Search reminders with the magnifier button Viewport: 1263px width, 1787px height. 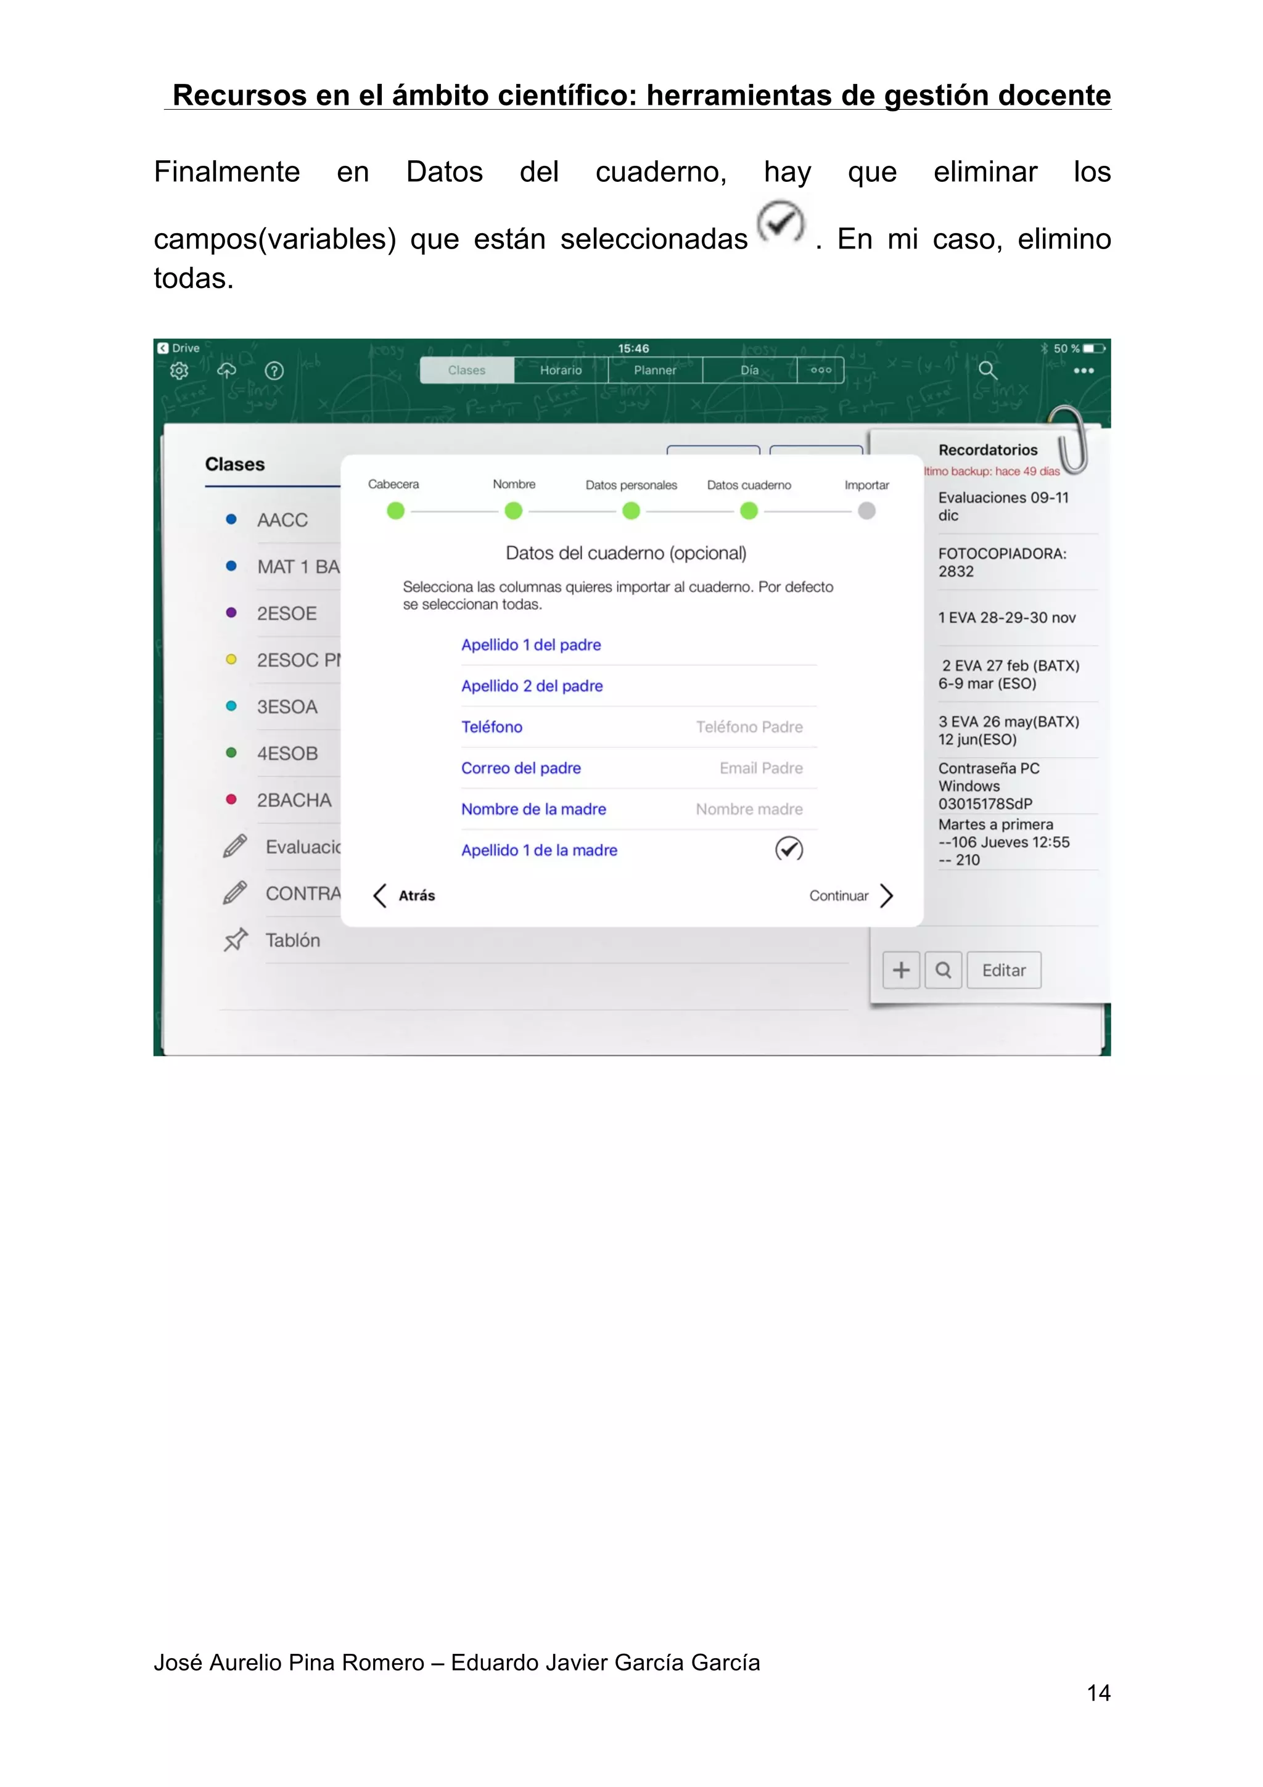(943, 970)
